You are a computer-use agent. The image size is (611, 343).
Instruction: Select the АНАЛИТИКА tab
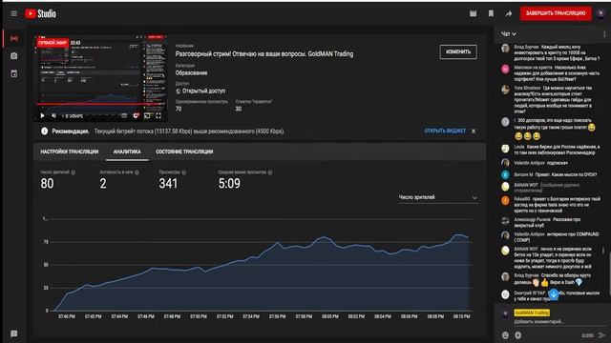(127, 151)
